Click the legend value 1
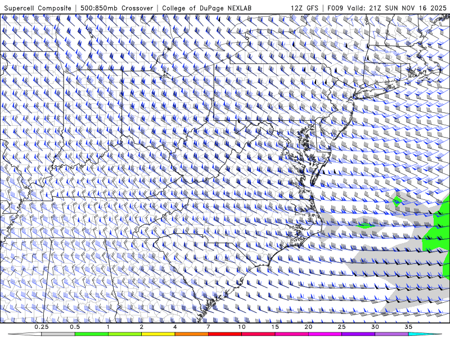 point(108,327)
